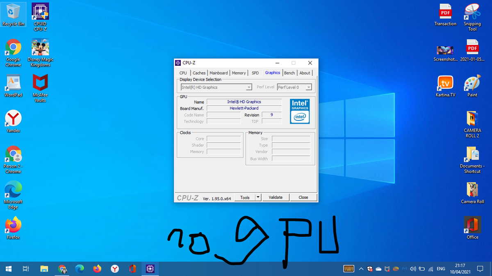Open the OneDrive cloud tray icon
Screen dimensions: 492x276
[x=378, y=269]
